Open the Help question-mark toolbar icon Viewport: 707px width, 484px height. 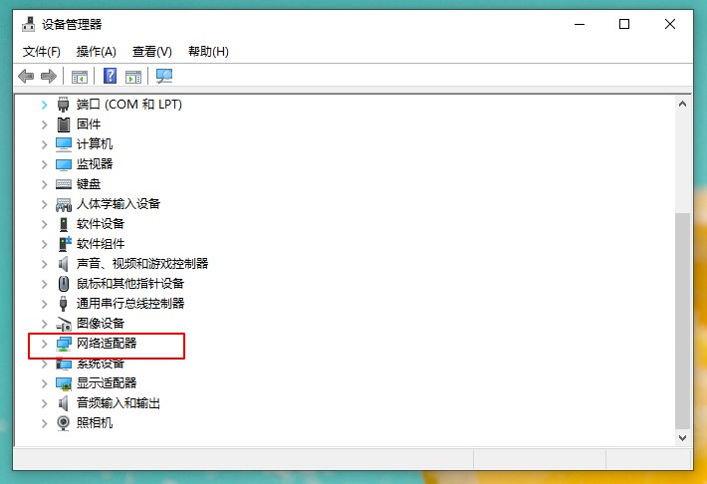tap(110, 76)
